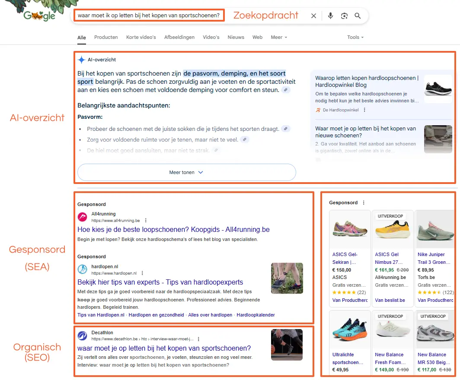Open more options for De Hardloopwinkel source

[x=364, y=110]
